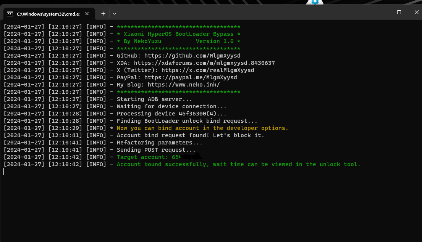Click the 'Refactoring parameters...' line
Screen dimensions: 422x242
(160, 143)
